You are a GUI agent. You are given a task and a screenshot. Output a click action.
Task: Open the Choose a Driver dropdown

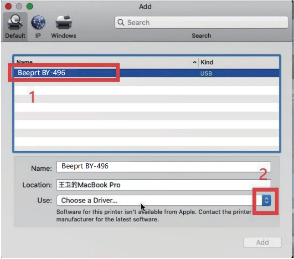164,200
